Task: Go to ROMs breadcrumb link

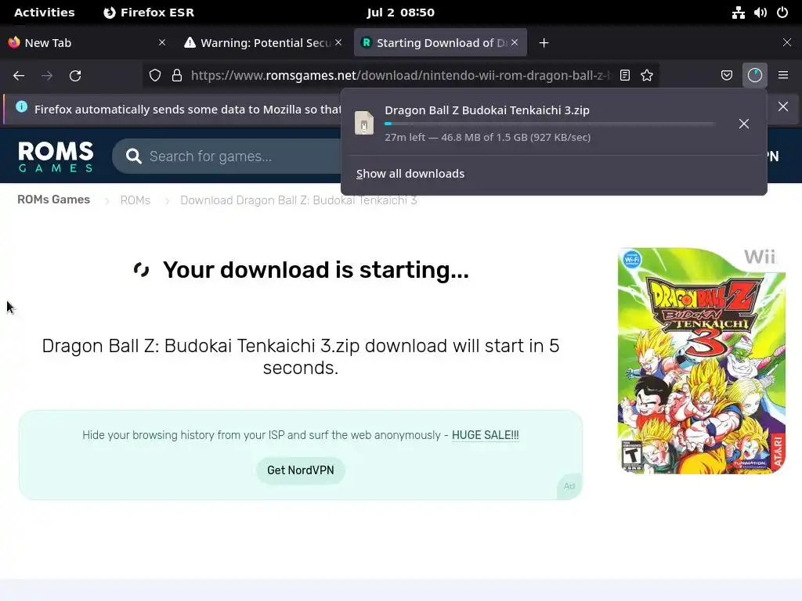Action: 135,200
